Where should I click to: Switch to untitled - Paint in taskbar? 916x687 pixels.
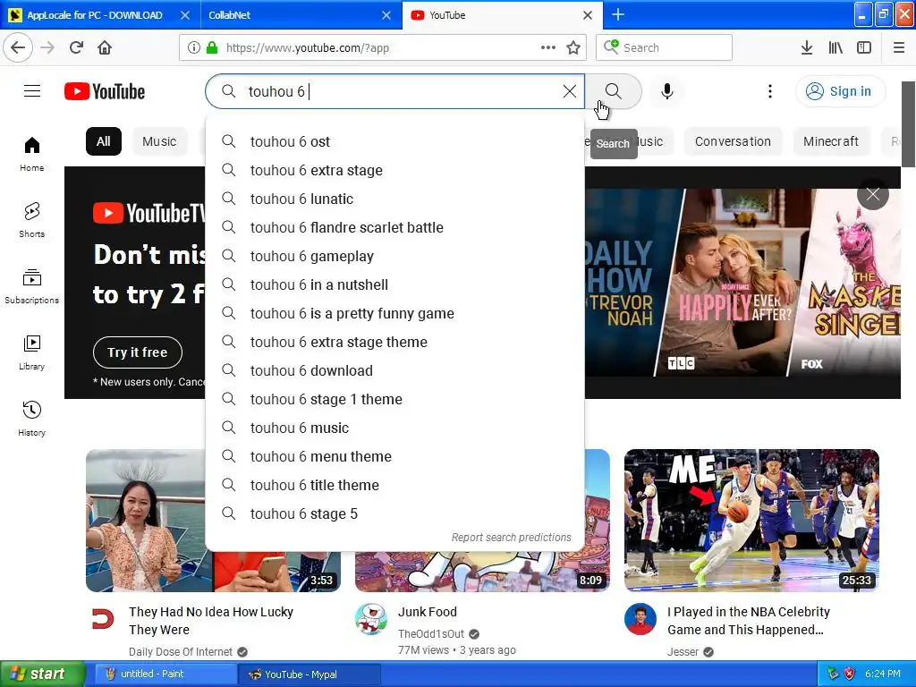click(164, 674)
